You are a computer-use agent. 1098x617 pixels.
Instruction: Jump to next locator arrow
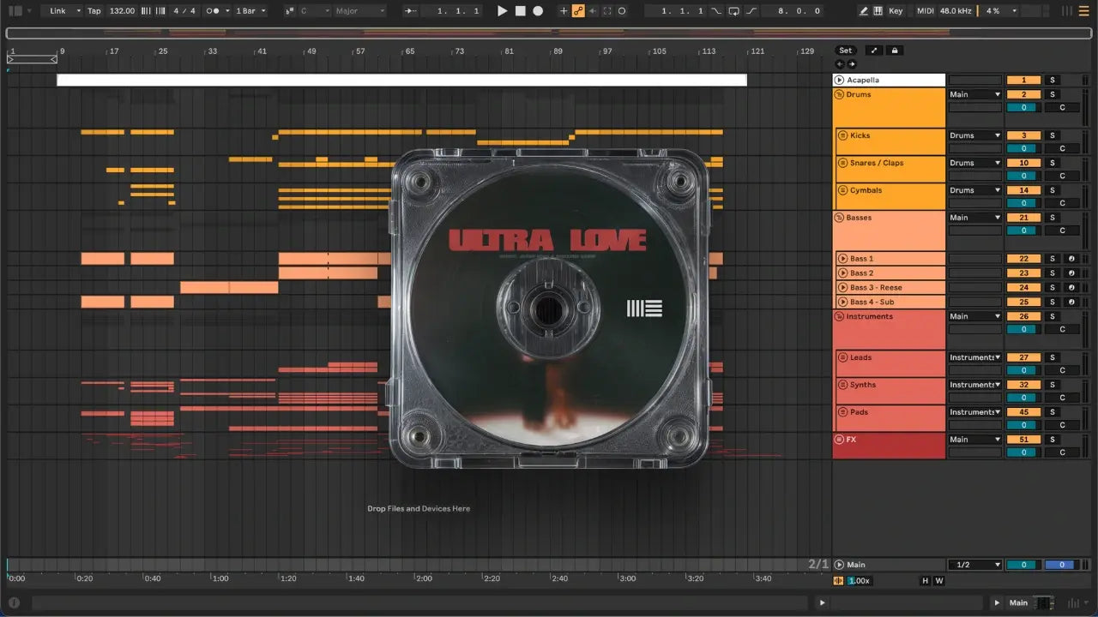(852, 64)
